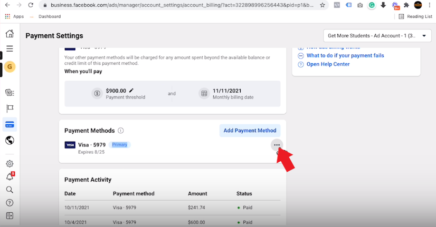The image size is (436, 227).
Task: Open the extensions puzzle piece menu
Action: point(406,5)
